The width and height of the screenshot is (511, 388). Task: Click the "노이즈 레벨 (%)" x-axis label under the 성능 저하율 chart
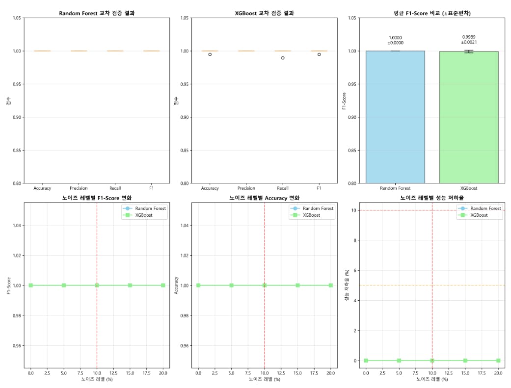pyautogui.click(x=432, y=379)
